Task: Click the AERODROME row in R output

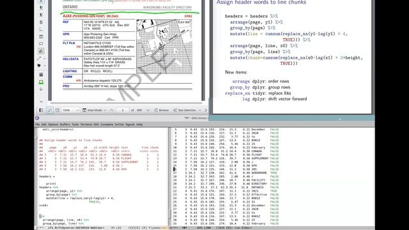Action: pyautogui.click(x=226, y=173)
